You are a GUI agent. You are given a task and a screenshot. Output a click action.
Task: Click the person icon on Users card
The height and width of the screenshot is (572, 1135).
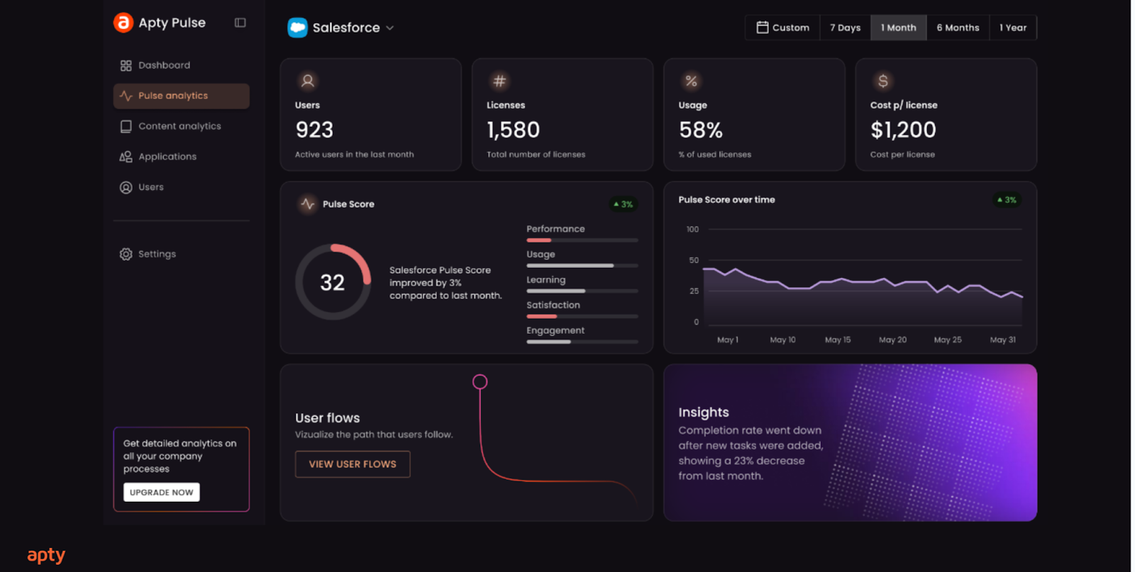(x=308, y=81)
